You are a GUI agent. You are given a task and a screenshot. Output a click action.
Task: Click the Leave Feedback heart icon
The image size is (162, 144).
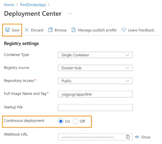(124, 30)
